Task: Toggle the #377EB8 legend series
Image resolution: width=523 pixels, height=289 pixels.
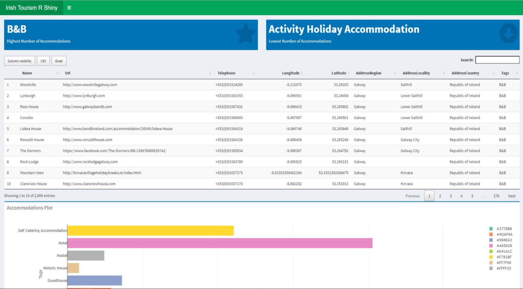Action: tap(501, 229)
